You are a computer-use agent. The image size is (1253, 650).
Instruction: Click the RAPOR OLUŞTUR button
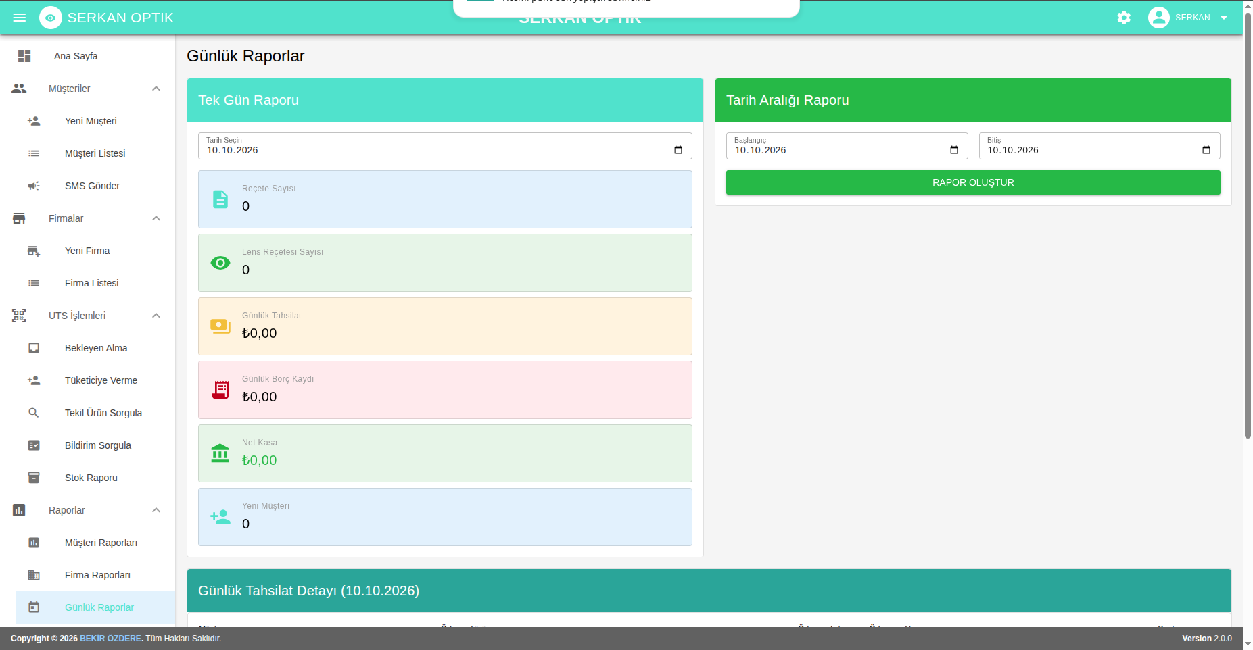pos(973,182)
